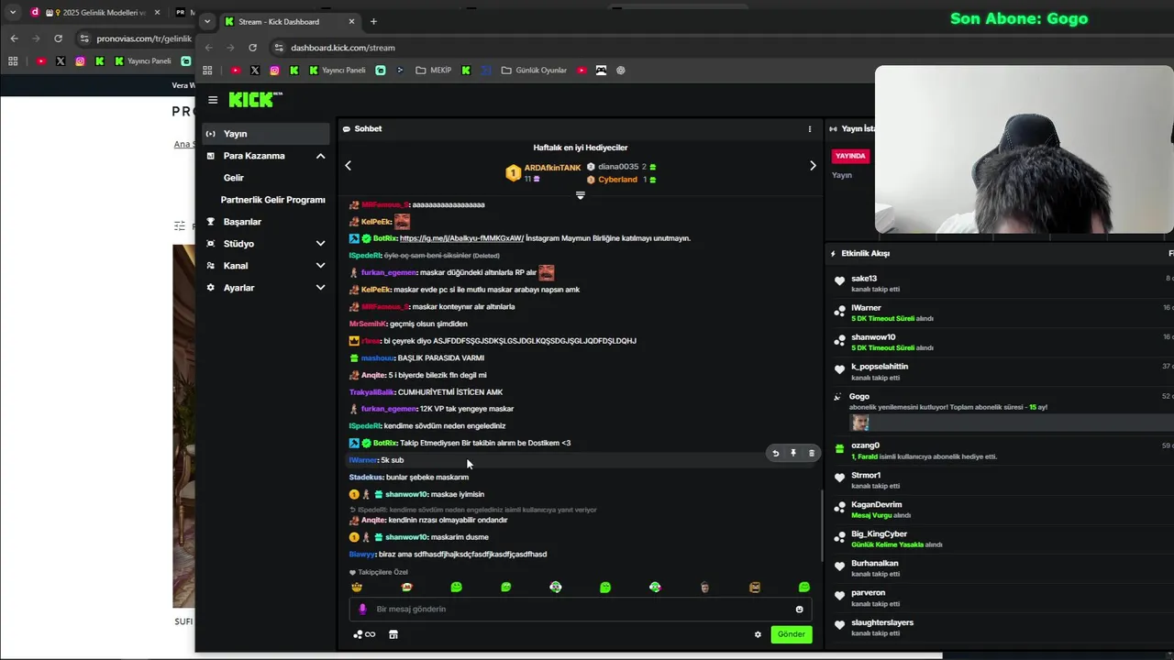Open the shop icon below message box
This screenshot has height=660, width=1174.
click(393, 634)
